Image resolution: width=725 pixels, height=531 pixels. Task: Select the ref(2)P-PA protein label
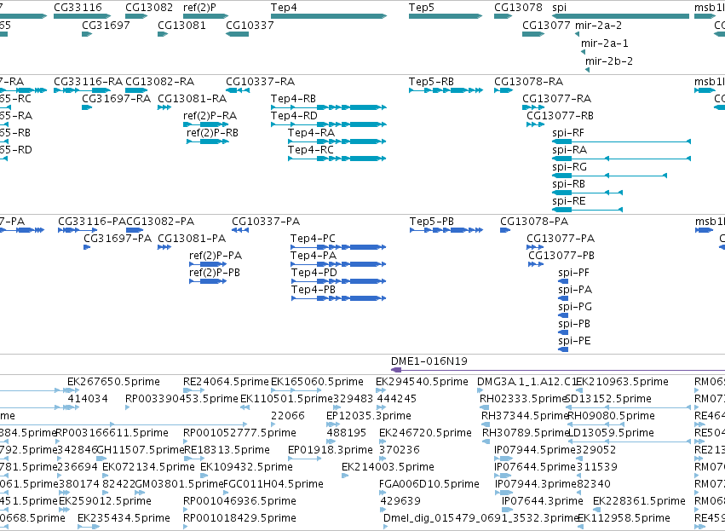coord(216,256)
